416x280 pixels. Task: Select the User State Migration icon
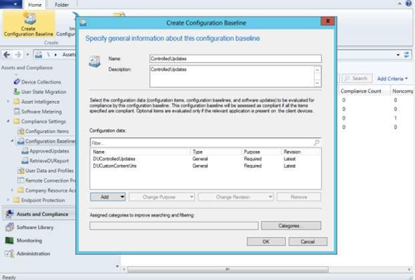15,91
